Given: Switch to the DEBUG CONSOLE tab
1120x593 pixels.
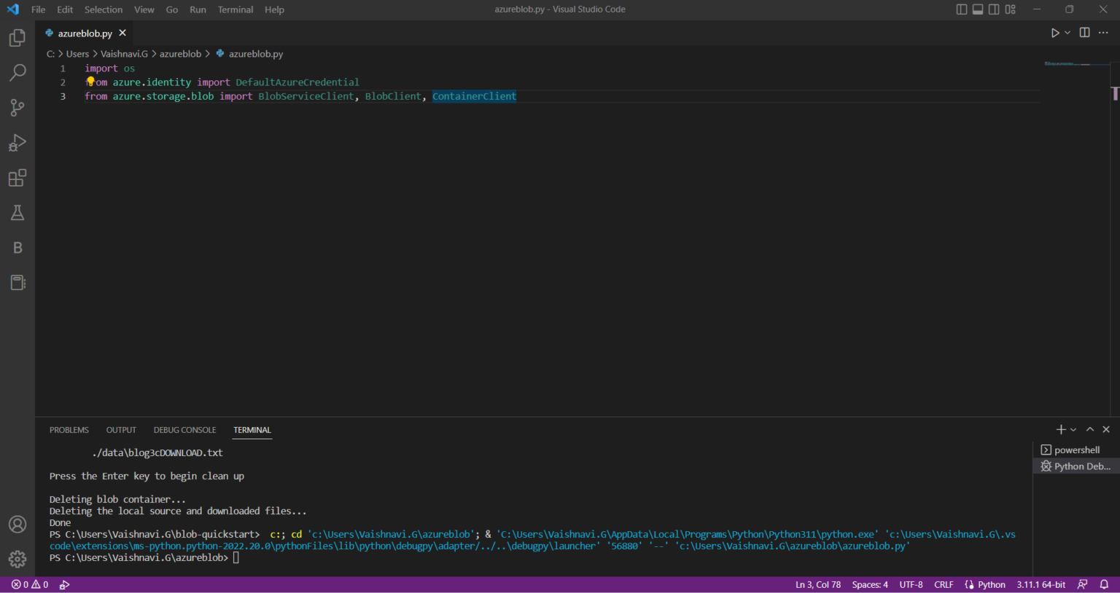Looking at the screenshot, I should pos(184,430).
